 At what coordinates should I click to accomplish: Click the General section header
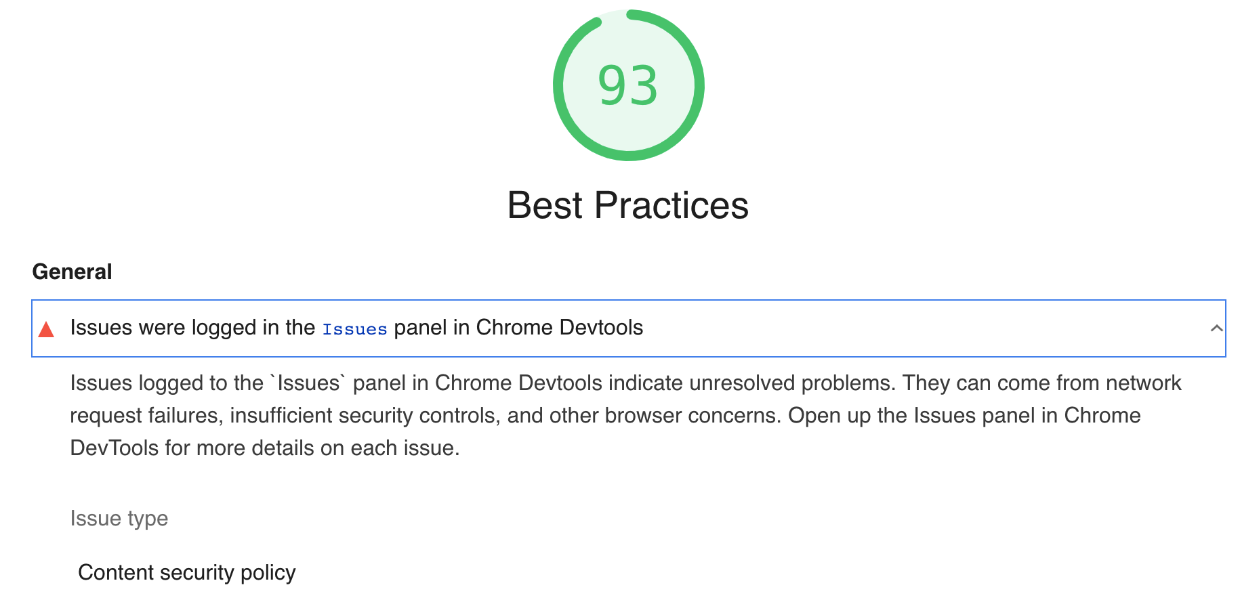[x=72, y=272]
